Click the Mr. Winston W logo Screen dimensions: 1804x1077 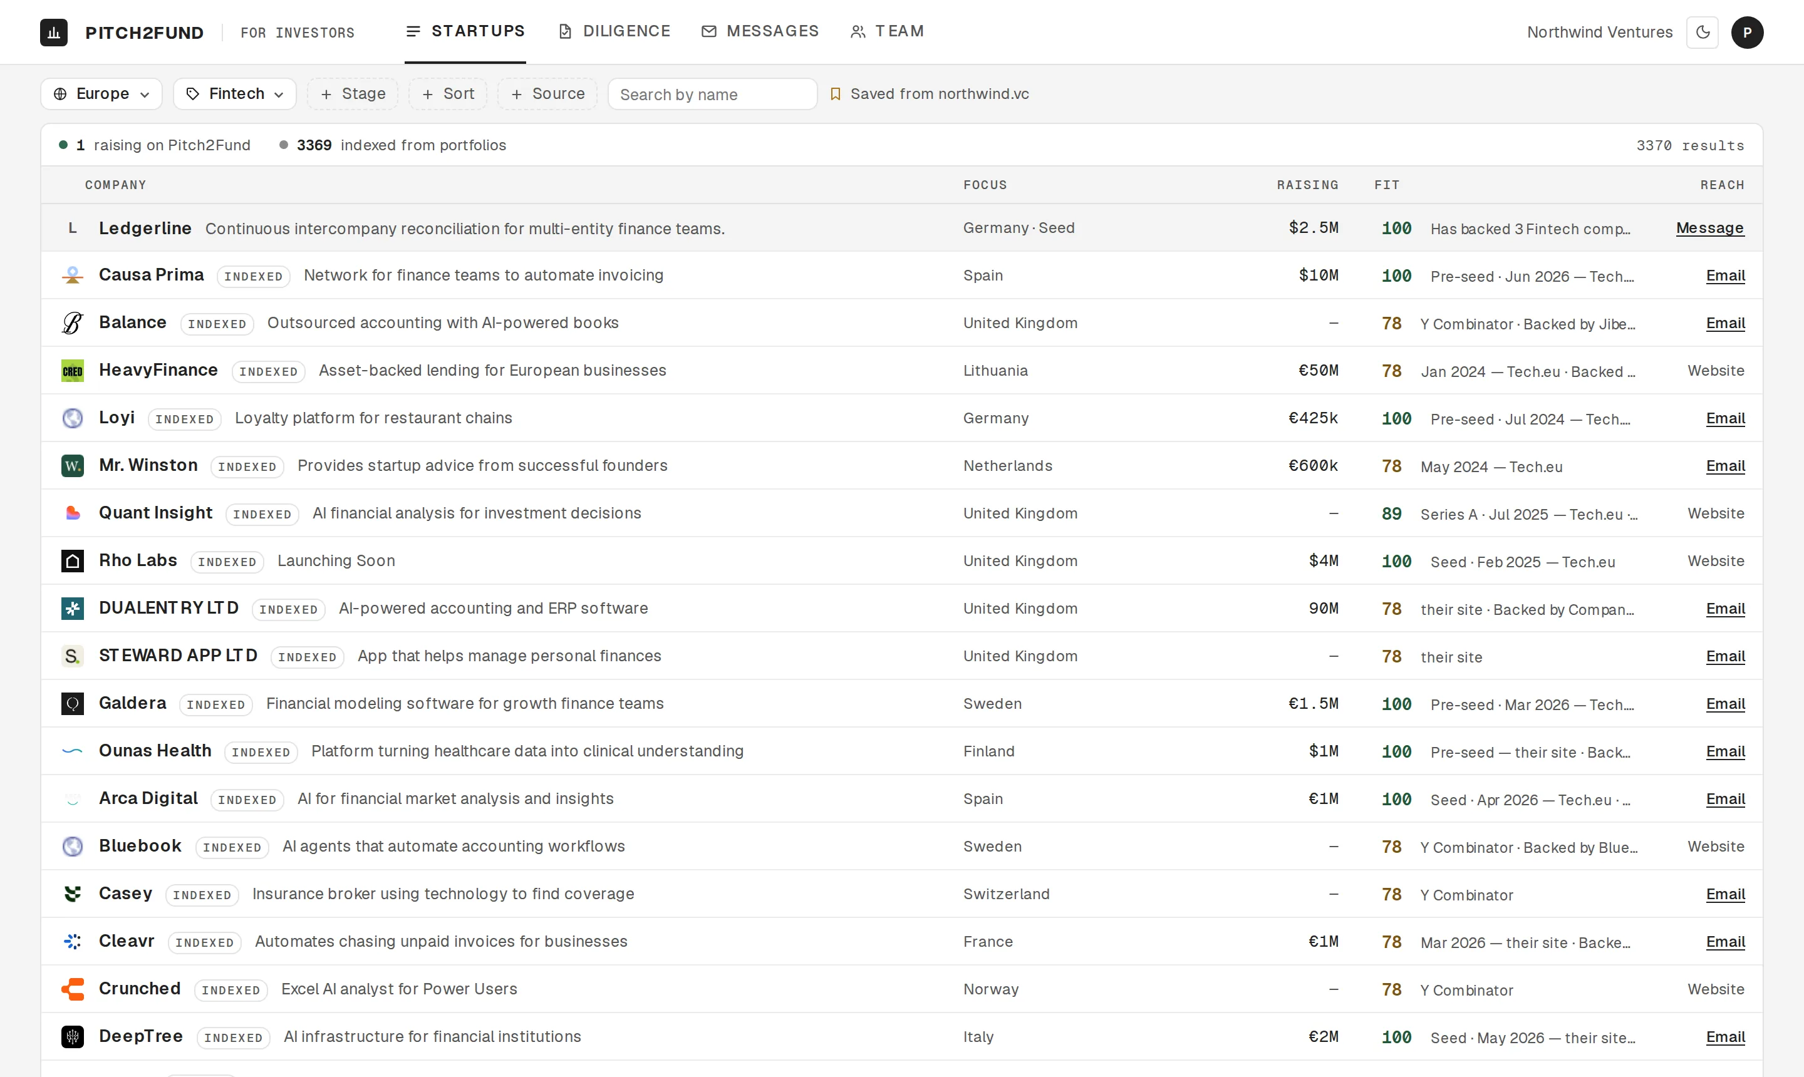click(x=73, y=466)
